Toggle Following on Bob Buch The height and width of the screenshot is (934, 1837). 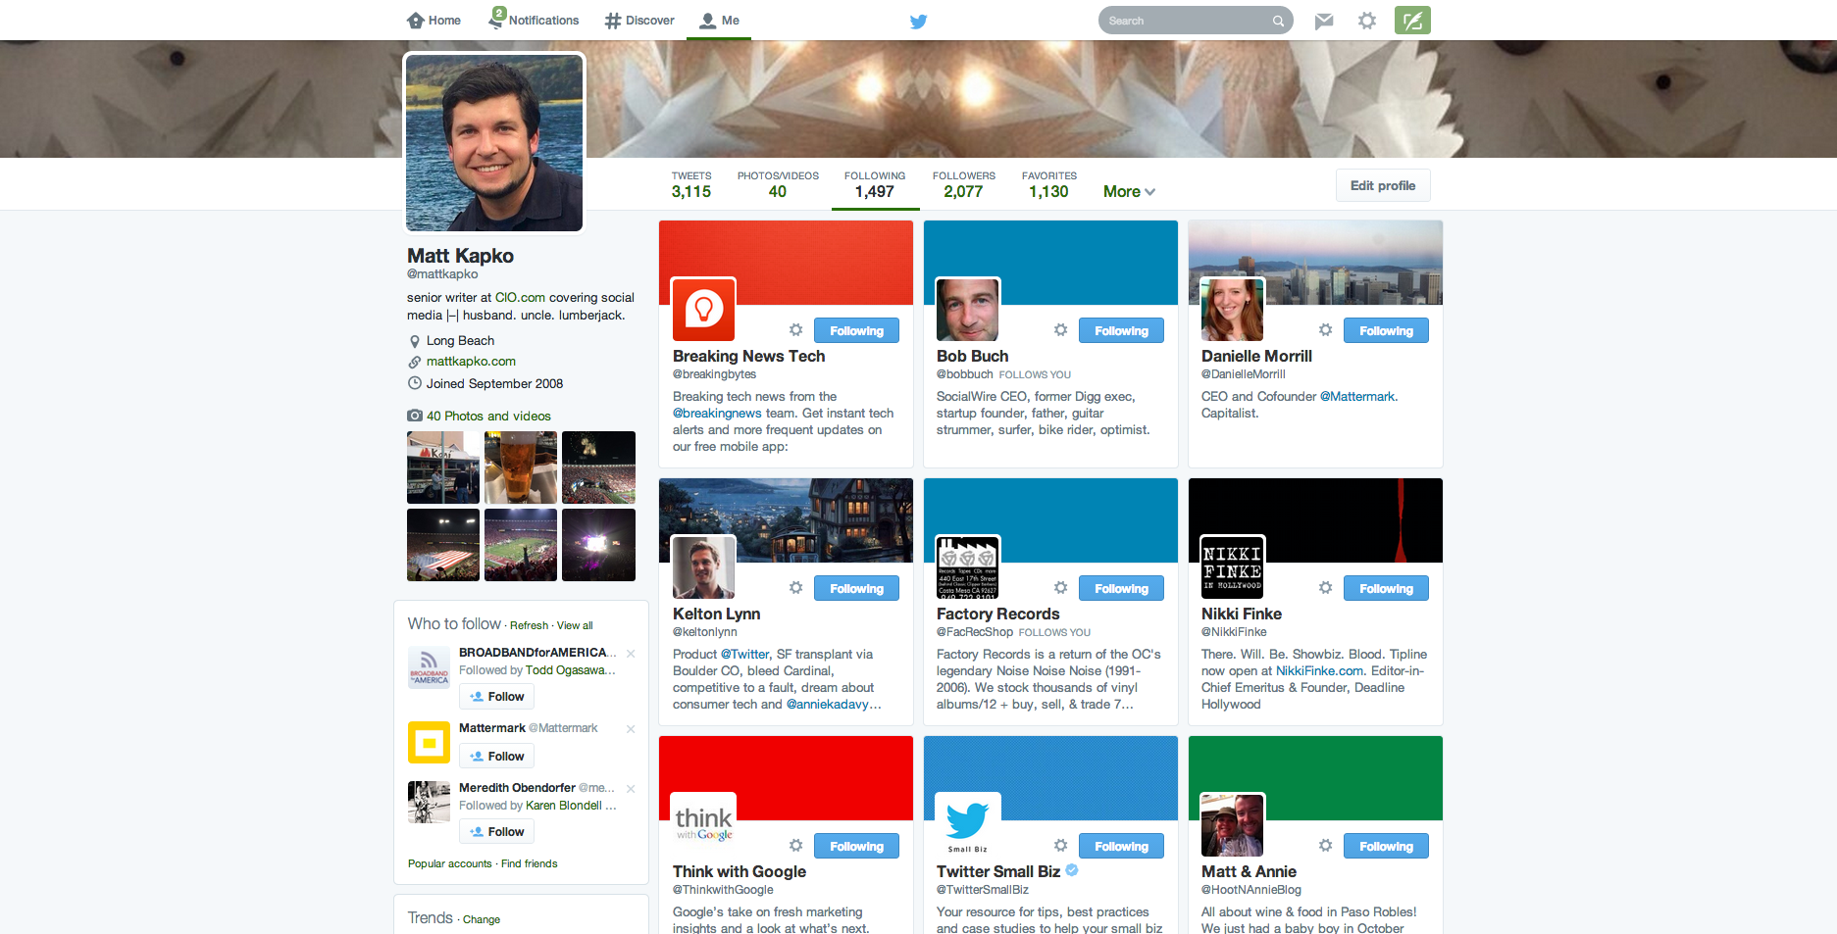coord(1121,331)
